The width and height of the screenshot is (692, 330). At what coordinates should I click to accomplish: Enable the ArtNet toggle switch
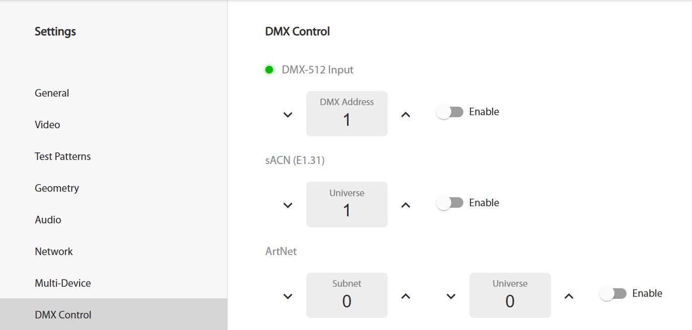[613, 294]
